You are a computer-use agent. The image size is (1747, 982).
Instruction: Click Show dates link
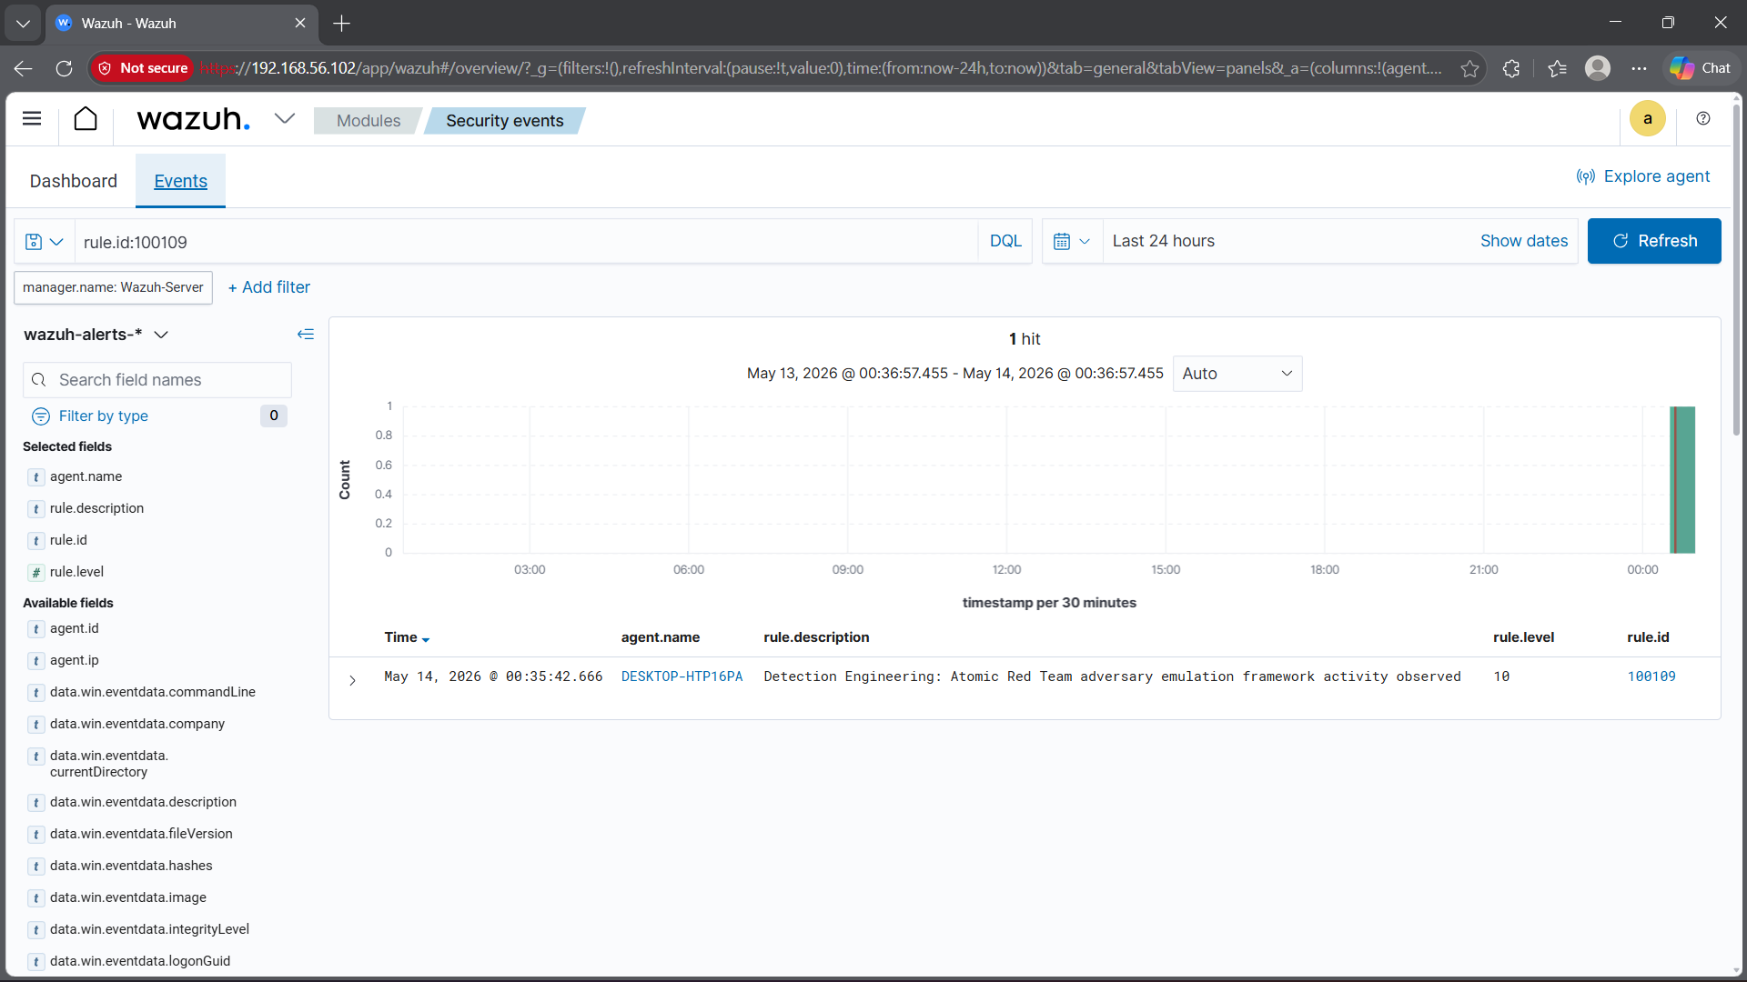coord(1523,241)
